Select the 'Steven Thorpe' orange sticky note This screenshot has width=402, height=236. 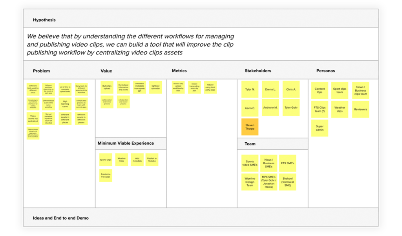[250, 127]
